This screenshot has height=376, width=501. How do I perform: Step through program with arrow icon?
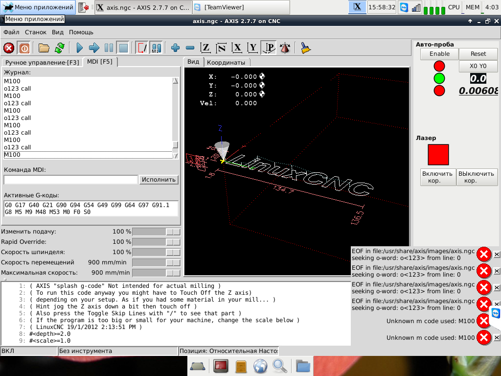(x=94, y=48)
